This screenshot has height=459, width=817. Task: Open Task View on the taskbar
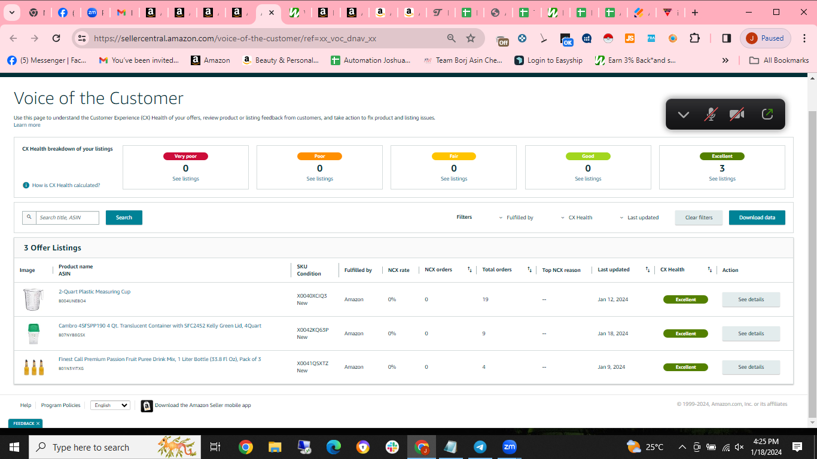coord(215,447)
